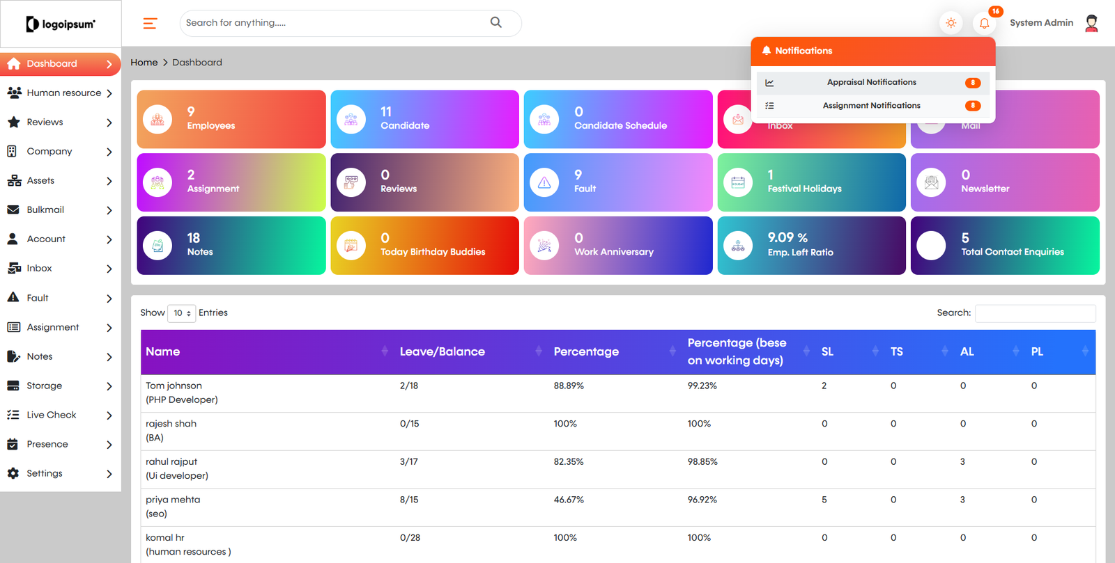
Task: Click the Live Check sidebar icon
Action: (x=13, y=415)
